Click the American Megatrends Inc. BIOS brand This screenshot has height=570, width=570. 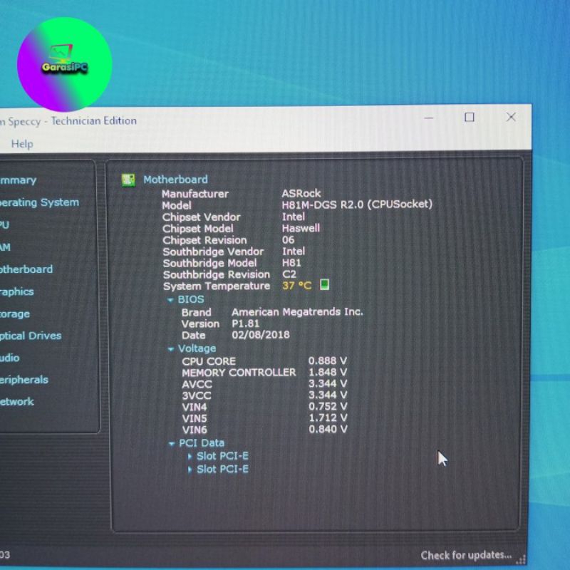click(297, 312)
